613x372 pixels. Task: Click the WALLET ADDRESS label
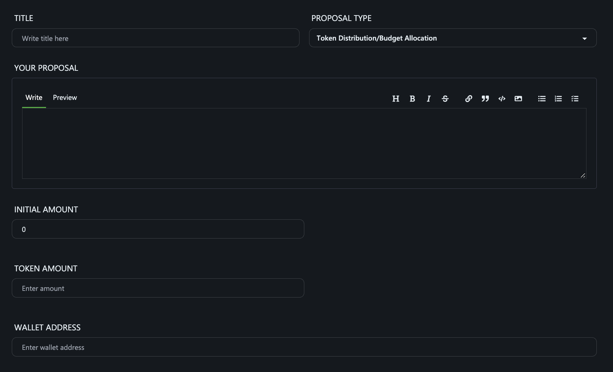(47, 327)
